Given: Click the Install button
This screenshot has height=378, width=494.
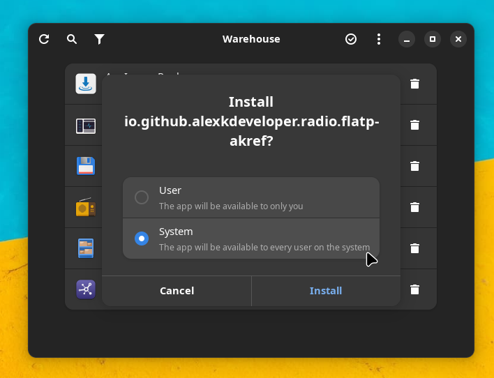Looking at the screenshot, I should 326,291.
